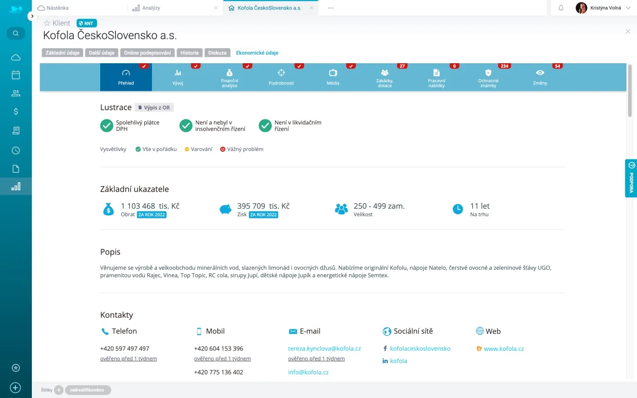Open the www.kofola.cz website link

point(504,349)
